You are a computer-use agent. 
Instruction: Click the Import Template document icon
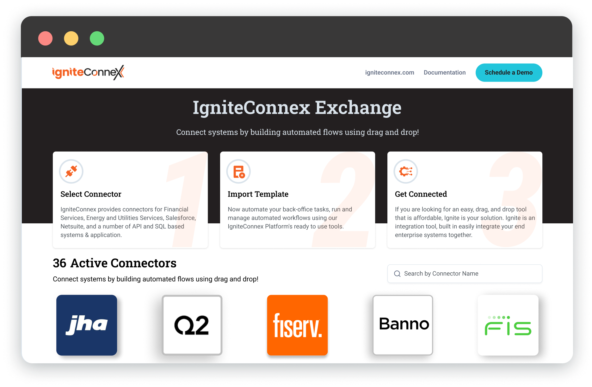pos(238,172)
